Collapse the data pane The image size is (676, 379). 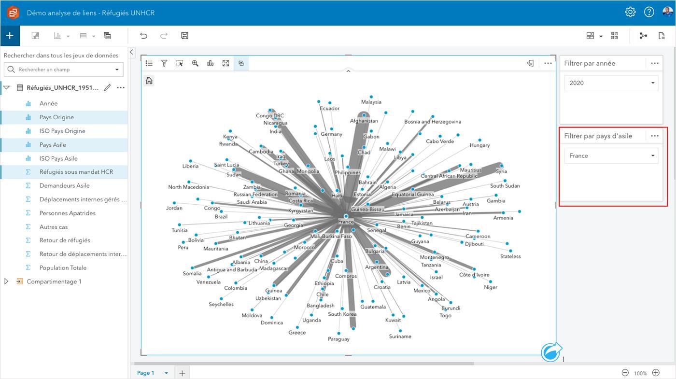132,52
